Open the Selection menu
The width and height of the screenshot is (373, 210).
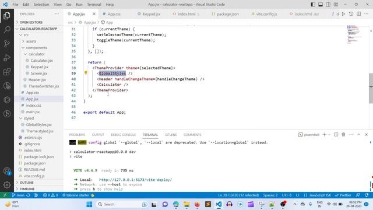tap(41, 5)
